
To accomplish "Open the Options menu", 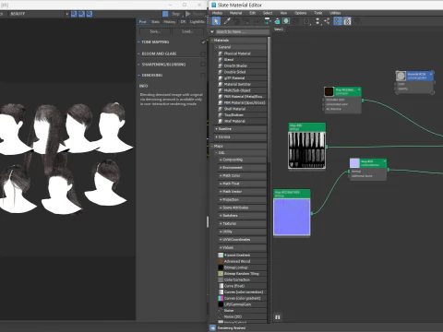I will coord(301,13).
